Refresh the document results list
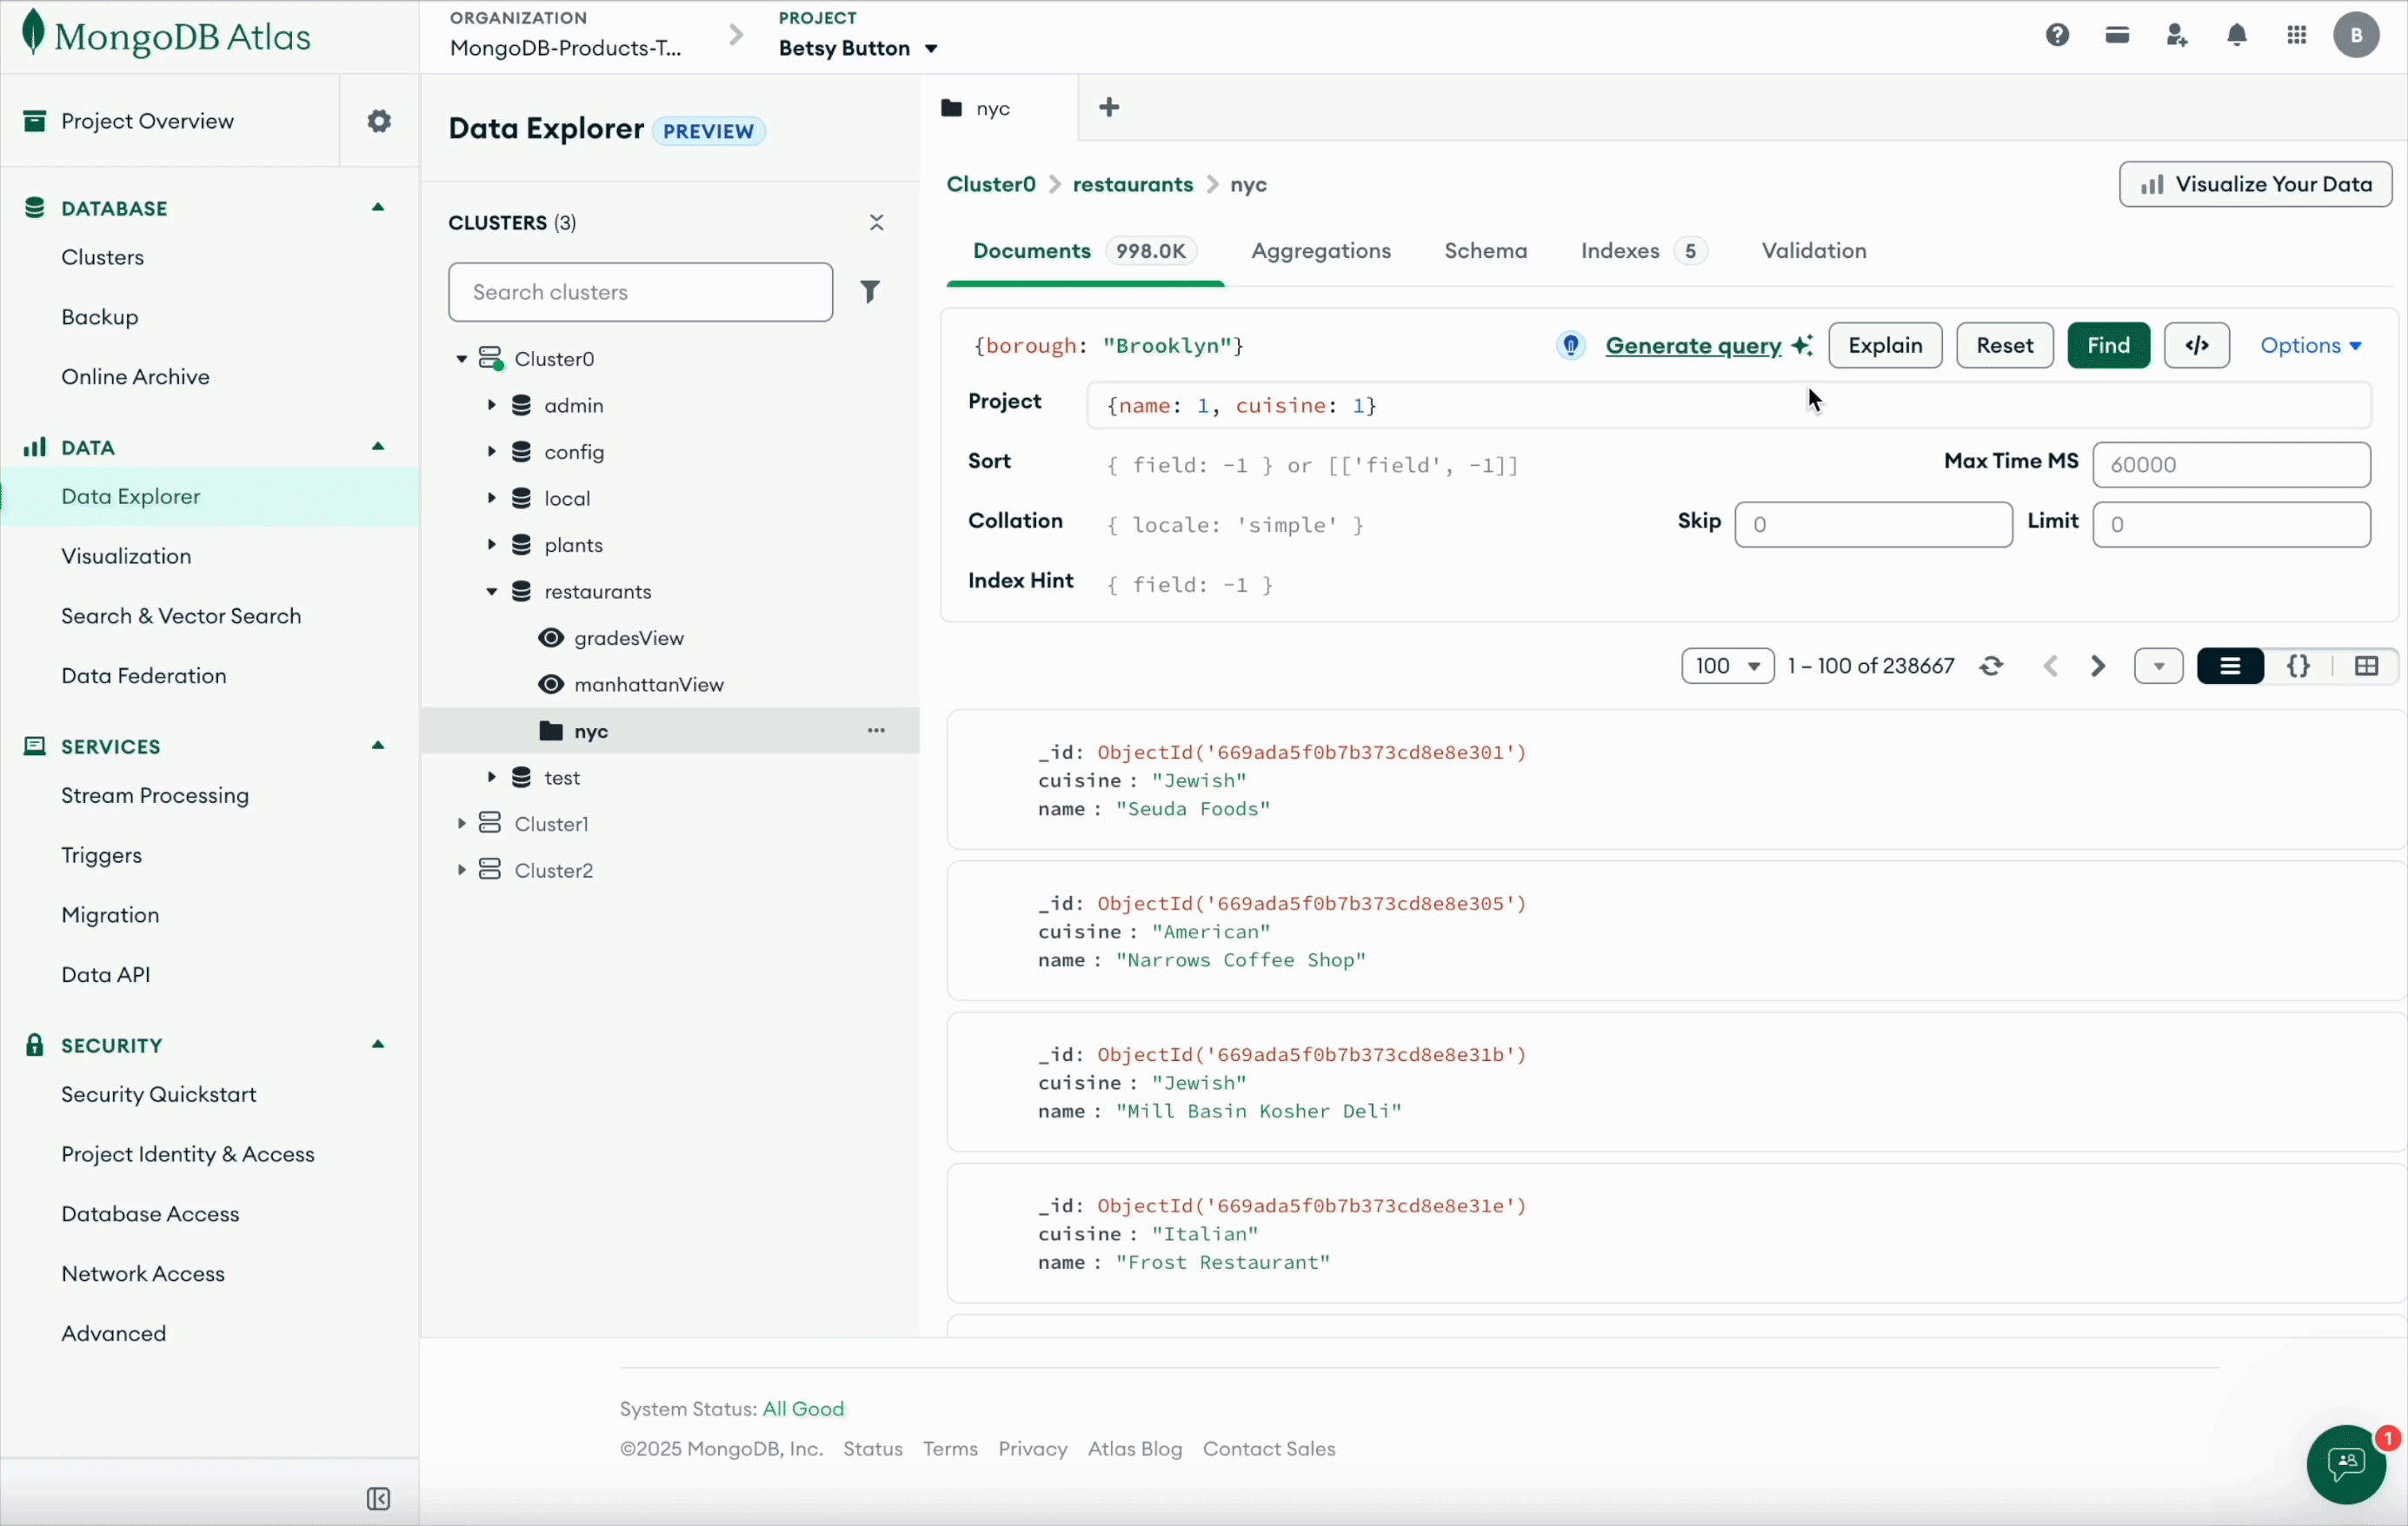This screenshot has width=2408, height=1526. coord(1991,666)
